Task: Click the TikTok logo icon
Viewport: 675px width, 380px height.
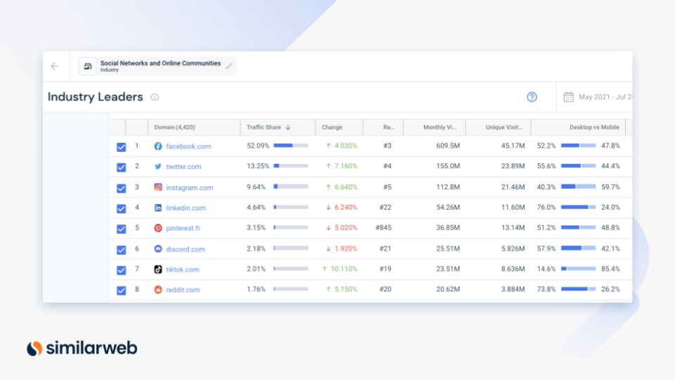Action: click(x=158, y=270)
